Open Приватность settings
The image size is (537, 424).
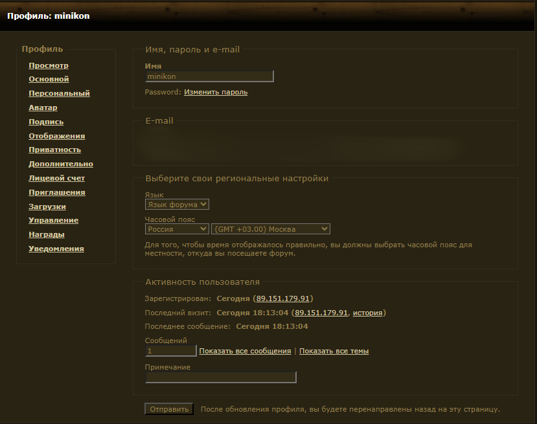point(55,150)
